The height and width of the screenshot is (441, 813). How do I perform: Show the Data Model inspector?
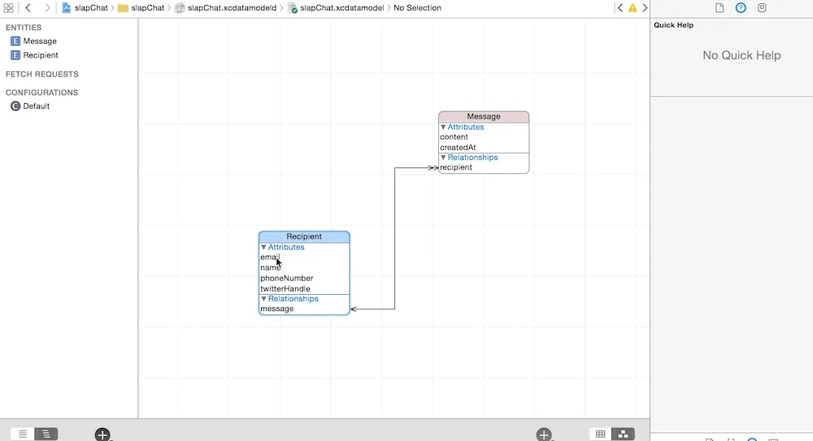tap(762, 8)
